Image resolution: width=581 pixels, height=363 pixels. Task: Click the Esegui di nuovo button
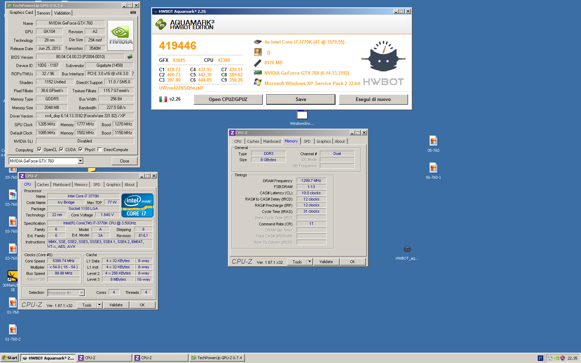(373, 100)
